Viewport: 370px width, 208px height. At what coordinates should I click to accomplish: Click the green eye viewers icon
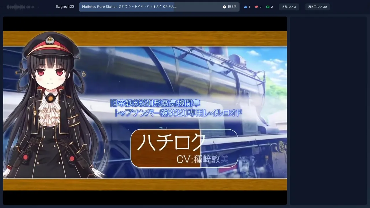[268, 7]
